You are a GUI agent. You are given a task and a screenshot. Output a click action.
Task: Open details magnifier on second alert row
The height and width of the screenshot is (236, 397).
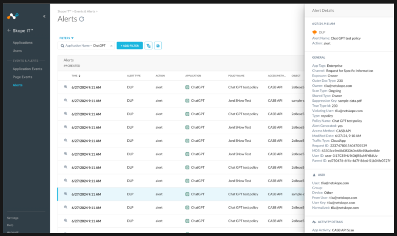coord(66,100)
